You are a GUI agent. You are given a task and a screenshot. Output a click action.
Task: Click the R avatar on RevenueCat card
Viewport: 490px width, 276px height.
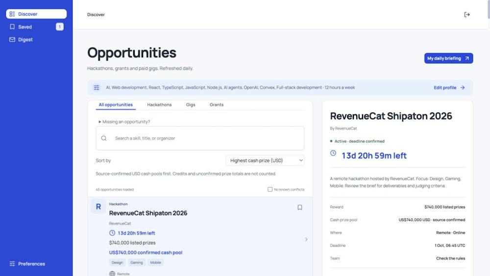pos(98,206)
